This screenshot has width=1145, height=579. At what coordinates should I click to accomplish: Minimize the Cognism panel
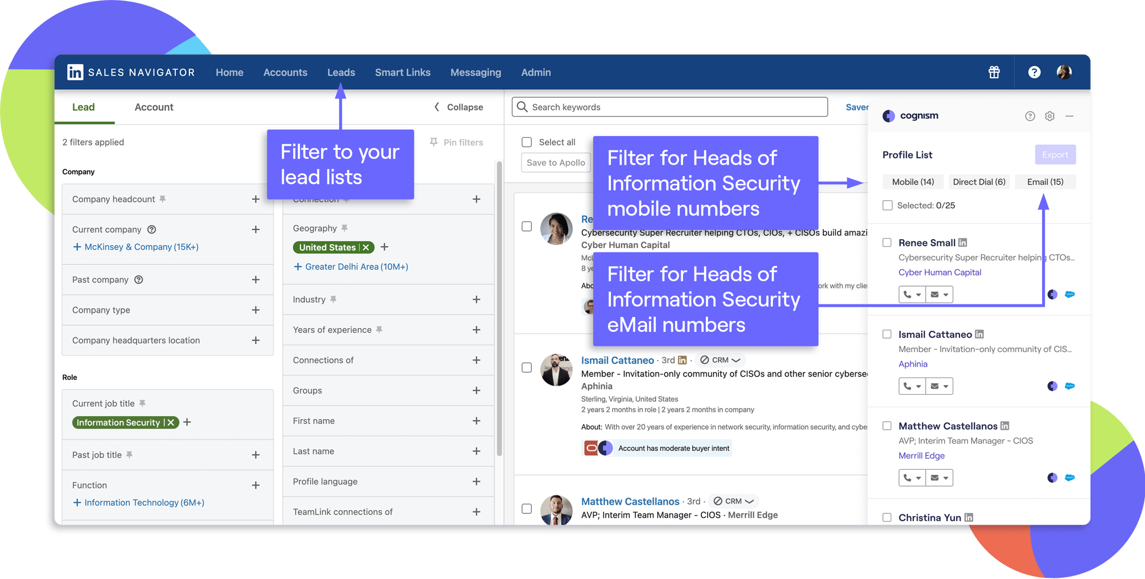pos(1069,116)
